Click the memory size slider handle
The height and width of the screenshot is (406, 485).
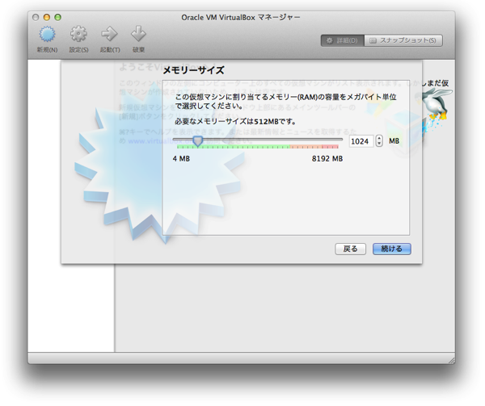pyautogui.click(x=197, y=140)
